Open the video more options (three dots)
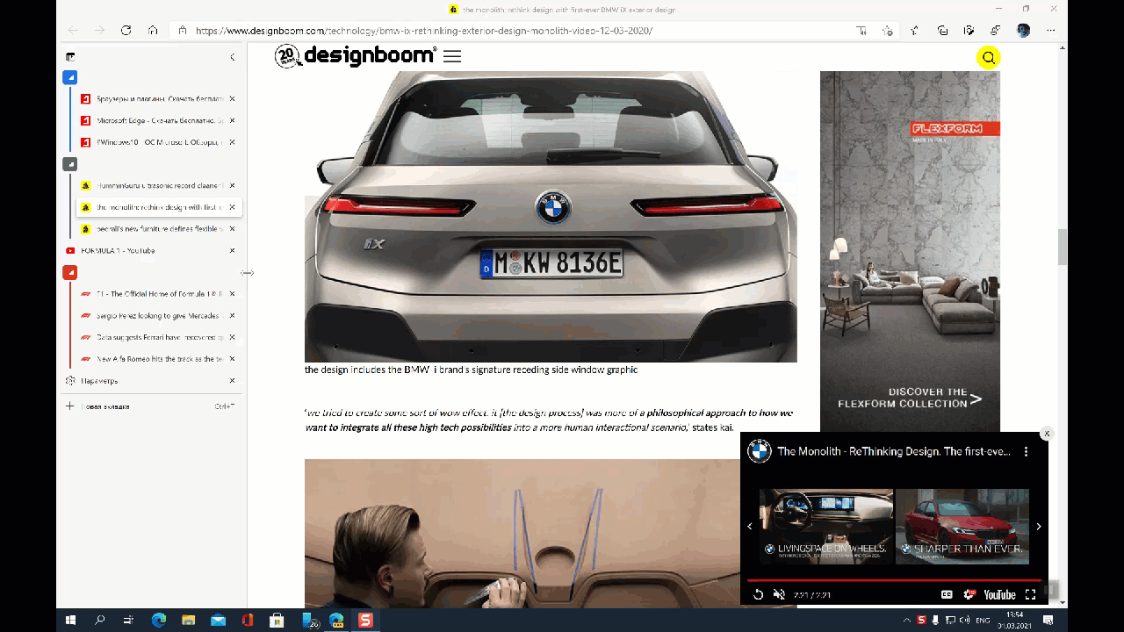1124x632 pixels. pyautogui.click(x=1026, y=451)
